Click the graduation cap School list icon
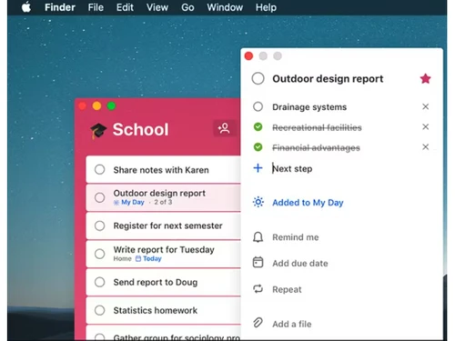Image resolution: width=455 pixels, height=341 pixels. coord(98,131)
